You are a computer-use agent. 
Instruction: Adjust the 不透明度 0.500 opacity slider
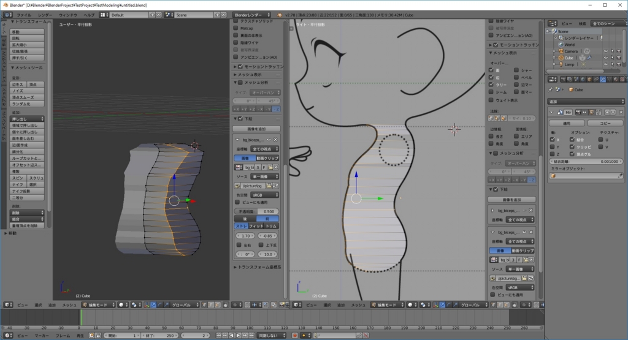[x=257, y=211]
